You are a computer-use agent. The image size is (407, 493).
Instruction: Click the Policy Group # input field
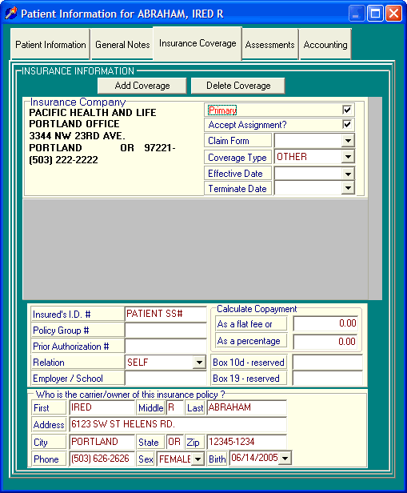pos(166,331)
